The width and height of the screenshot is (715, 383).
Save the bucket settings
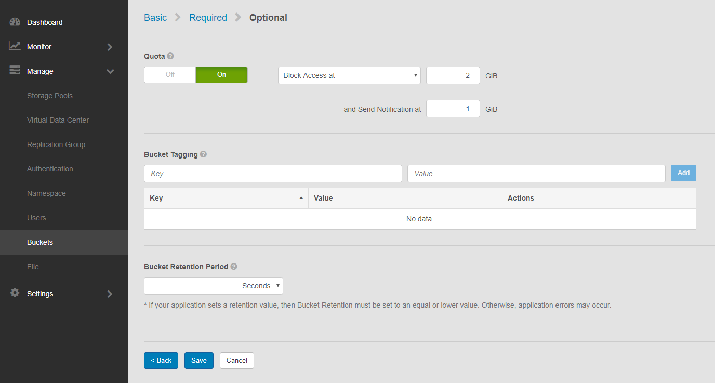[198, 361]
